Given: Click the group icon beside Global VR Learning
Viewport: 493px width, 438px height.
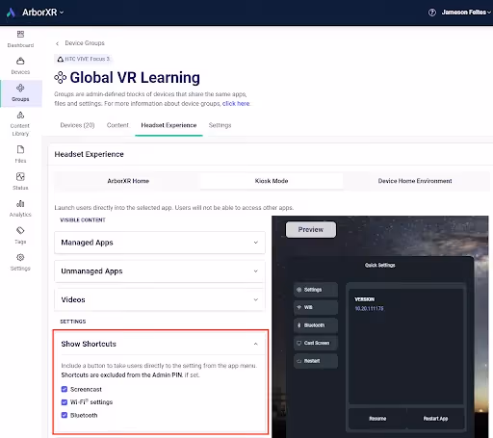Looking at the screenshot, I should [x=61, y=78].
